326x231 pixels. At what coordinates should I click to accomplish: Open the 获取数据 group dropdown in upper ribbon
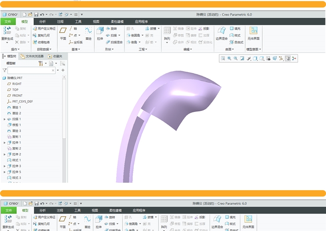tap(44, 49)
